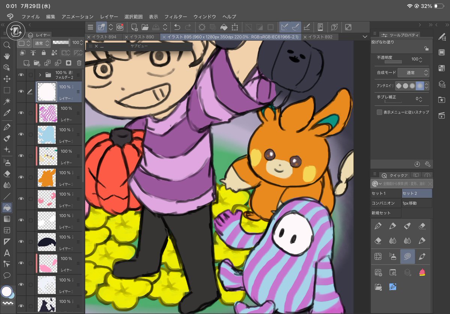This screenshot has width=450, height=314.
Task: Click the Lock layer icon
Action: [x=44, y=52]
